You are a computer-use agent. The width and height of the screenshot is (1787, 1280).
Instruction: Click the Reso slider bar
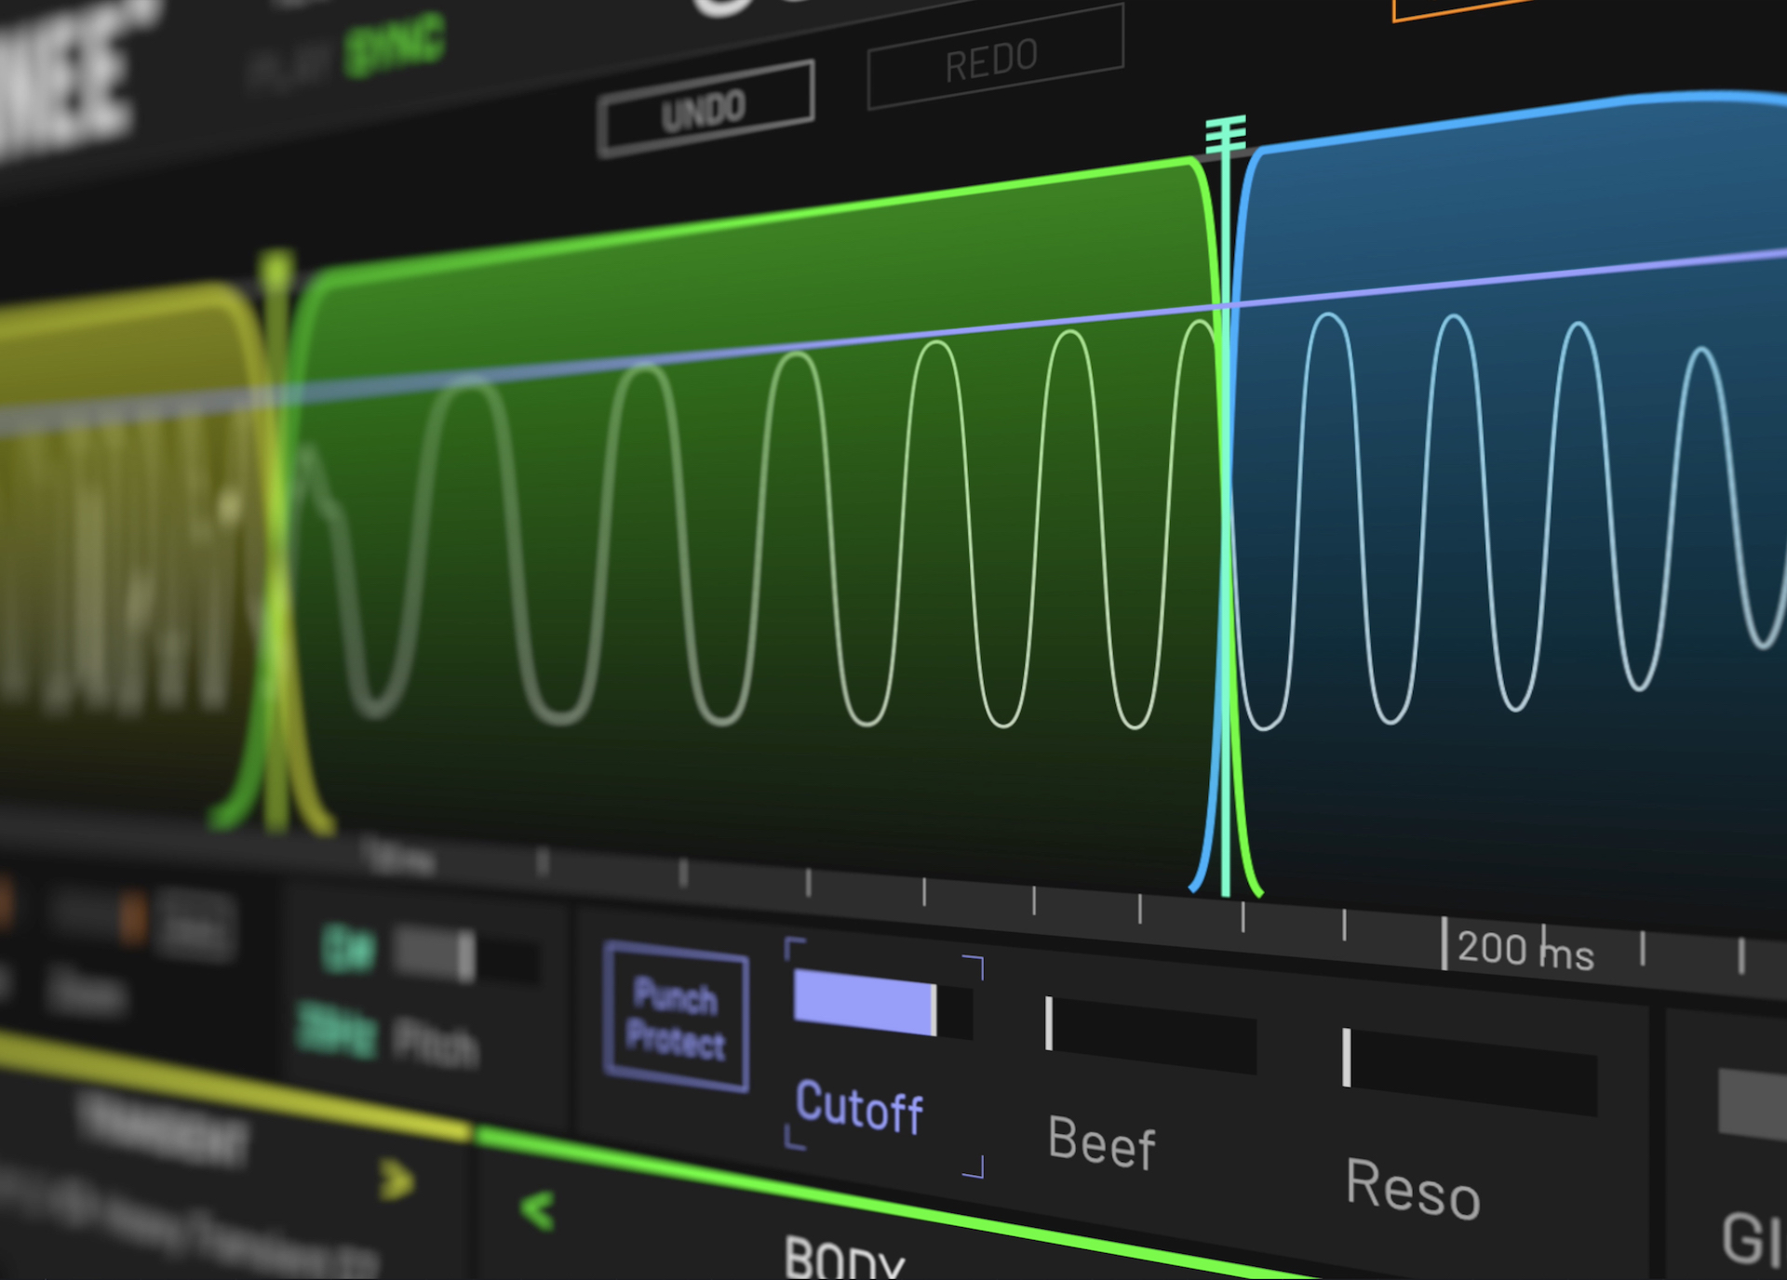(1469, 1072)
